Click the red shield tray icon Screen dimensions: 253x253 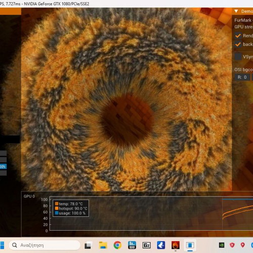(x=232, y=245)
